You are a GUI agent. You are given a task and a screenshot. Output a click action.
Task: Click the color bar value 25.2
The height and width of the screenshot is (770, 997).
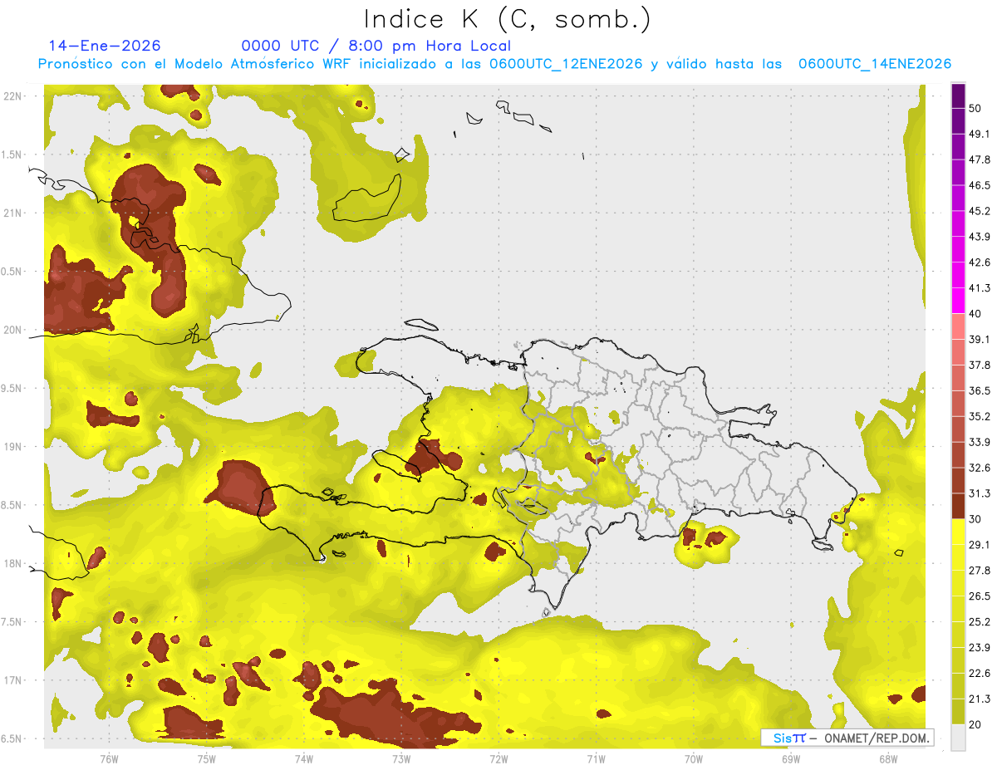(980, 621)
